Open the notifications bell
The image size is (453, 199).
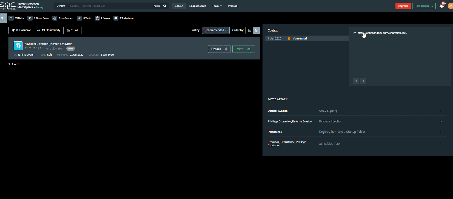pyautogui.click(x=442, y=6)
